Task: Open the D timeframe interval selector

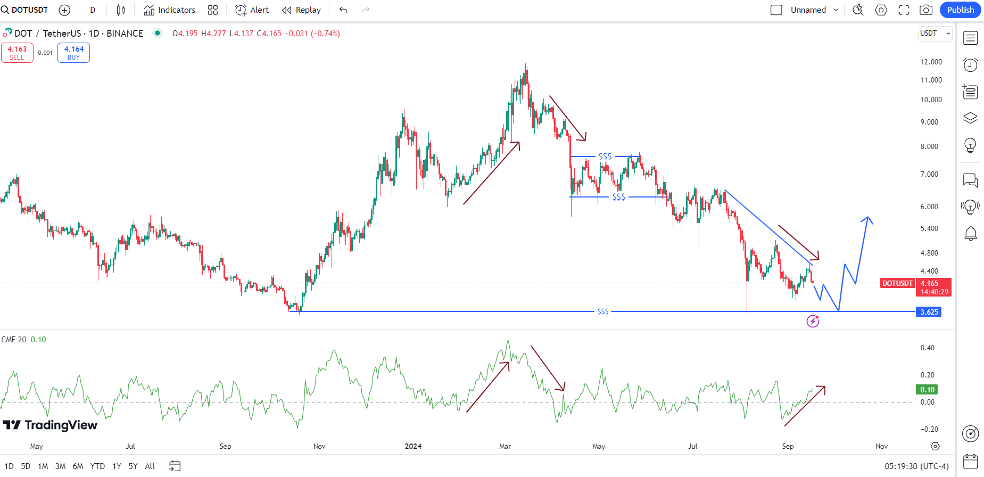Action: (93, 10)
